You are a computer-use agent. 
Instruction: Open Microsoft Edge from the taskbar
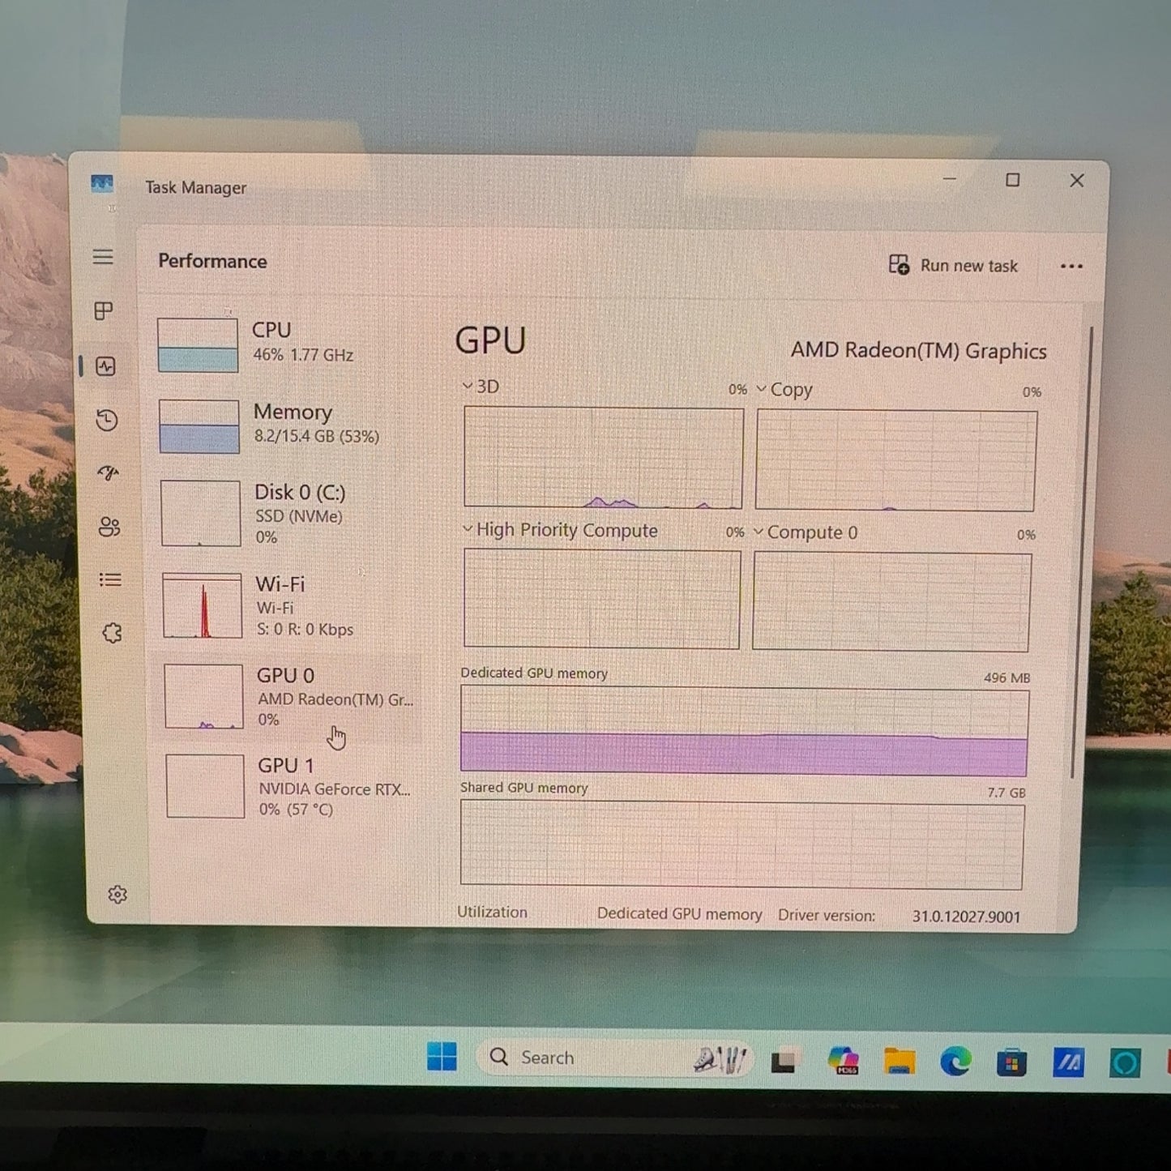(955, 1062)
